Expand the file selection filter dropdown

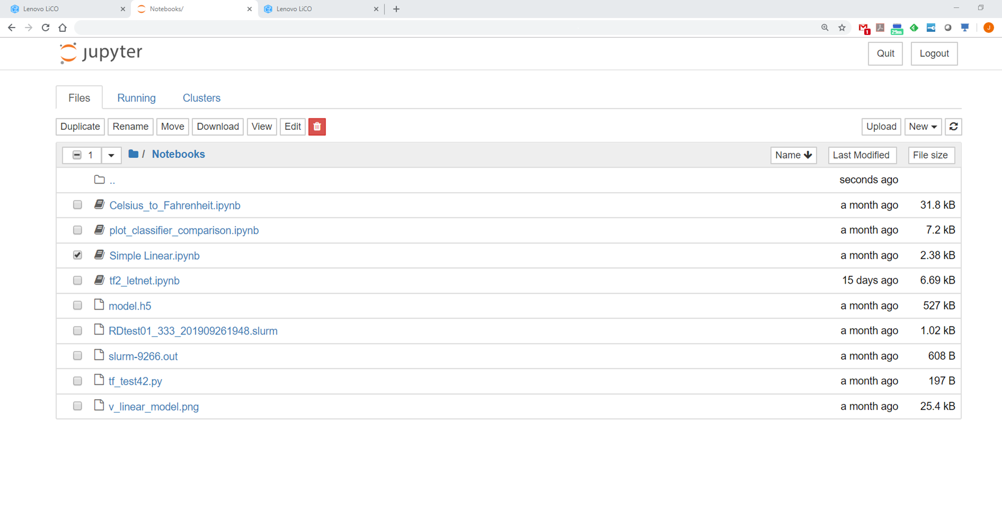pos(111,155)
